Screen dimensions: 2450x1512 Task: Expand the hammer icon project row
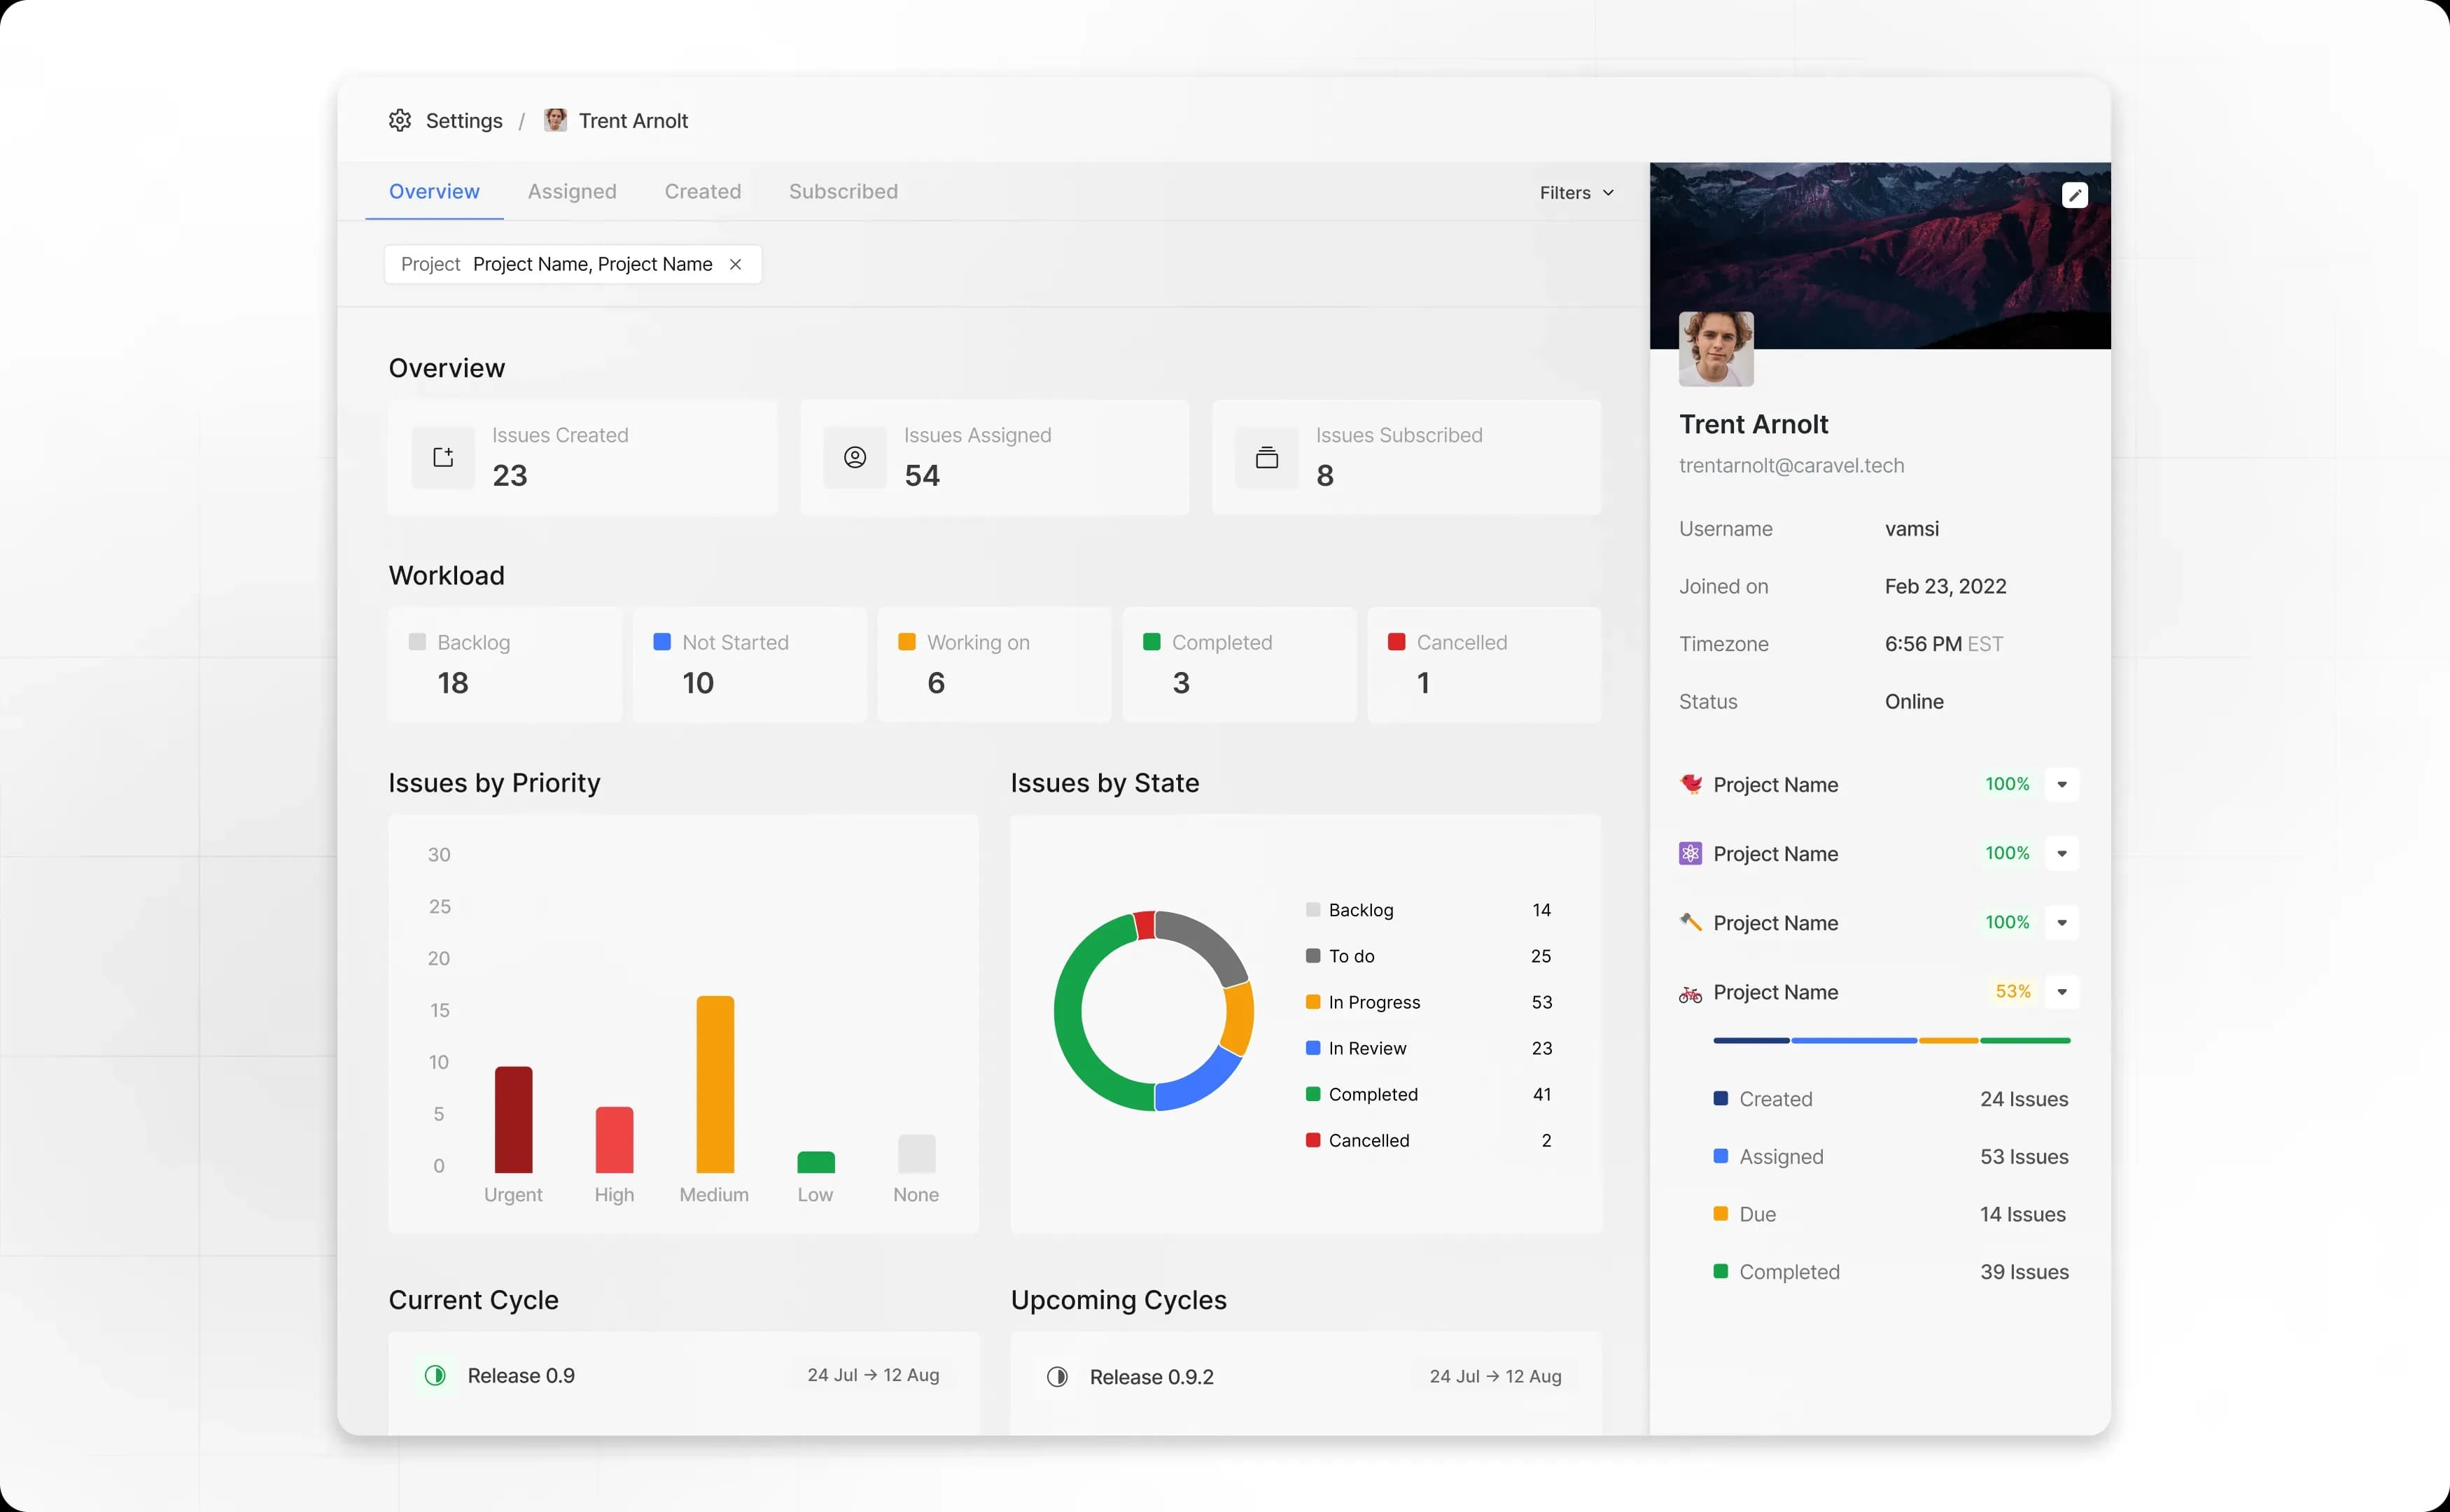click(x=2061, y=923)
